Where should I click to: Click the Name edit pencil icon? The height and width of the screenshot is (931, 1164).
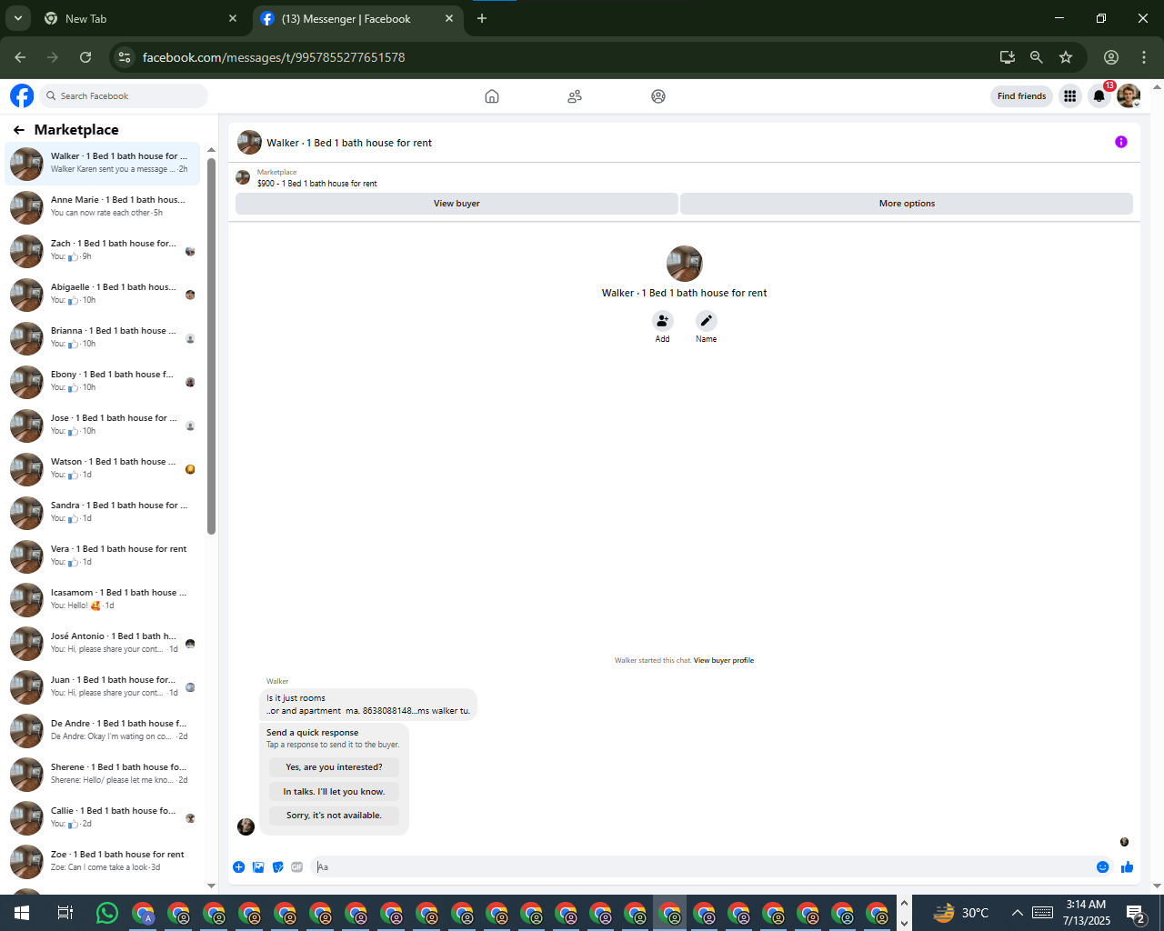[x=707, y=321]
